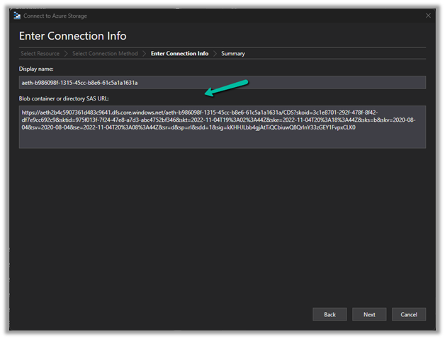The image size is (445, 339).
Task: Click the chevron after Select Connection Method
Action: [x=144, y=53]
